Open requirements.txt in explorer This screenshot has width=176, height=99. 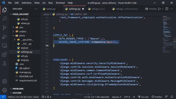[x=28, y=81]
